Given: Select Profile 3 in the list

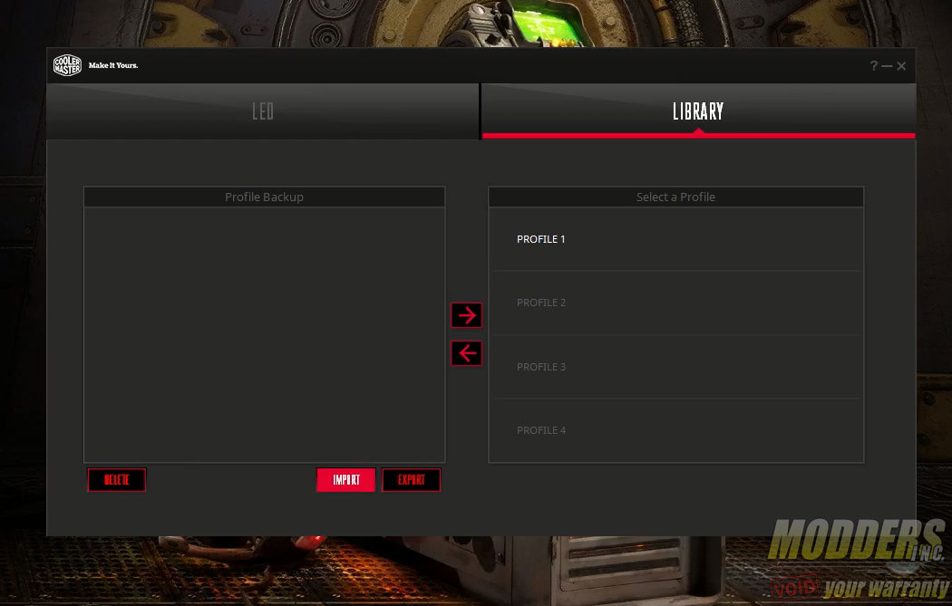Looking at the screenshot, I should tap(675, 367).
